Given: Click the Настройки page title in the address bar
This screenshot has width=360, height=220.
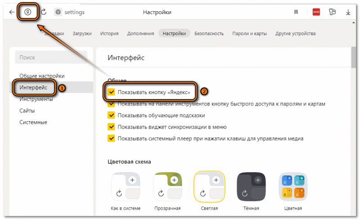Looking at the screenshot, I should tap(157, 12).
